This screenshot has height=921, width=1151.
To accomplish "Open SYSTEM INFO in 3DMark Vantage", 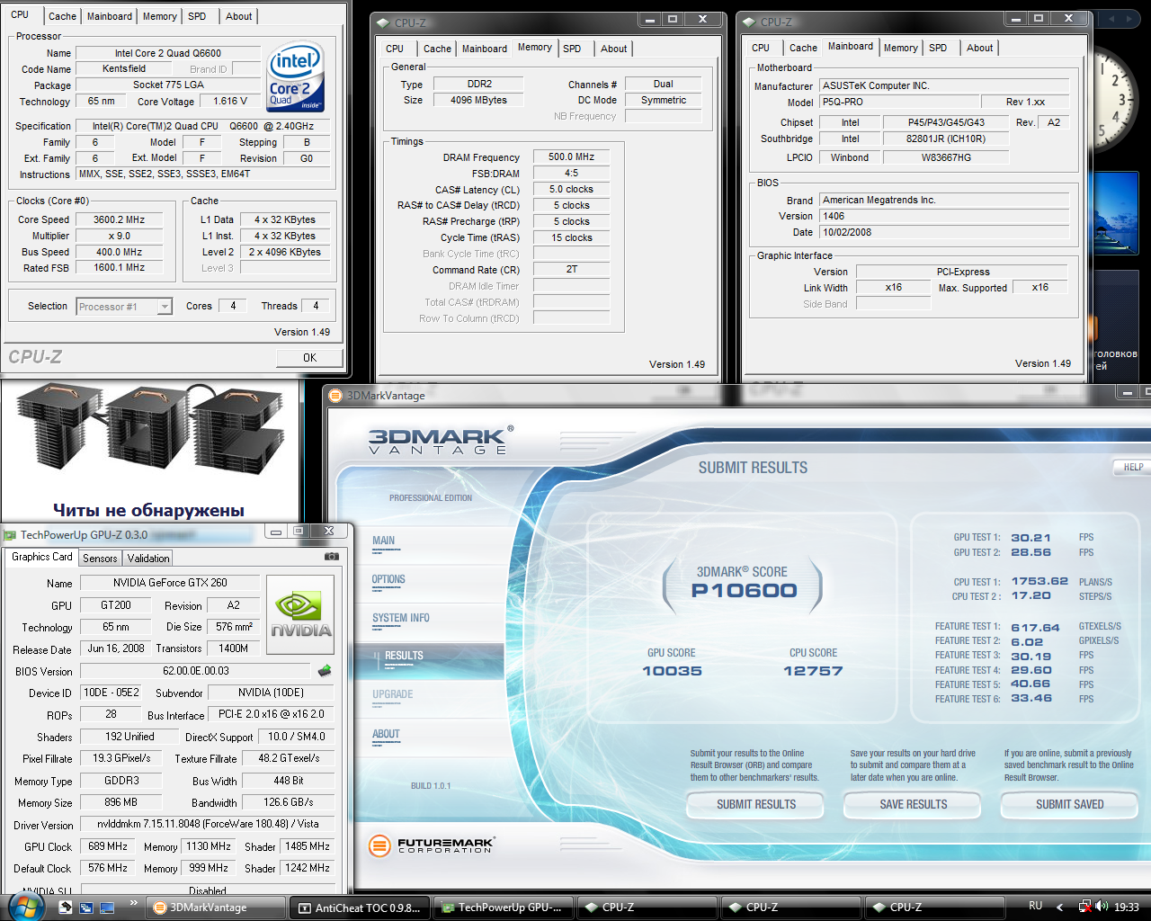I will point(401,618).
